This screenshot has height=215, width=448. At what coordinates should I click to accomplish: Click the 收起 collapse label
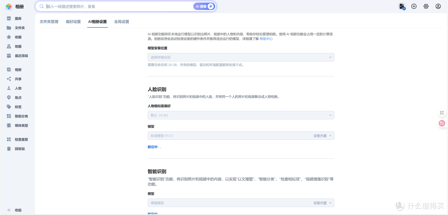tap(18, 210)
